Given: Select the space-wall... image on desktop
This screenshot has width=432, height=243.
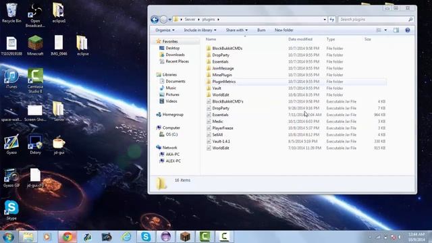Looking at the screenshot, I should pyautogui.click(x=11, y=113).
